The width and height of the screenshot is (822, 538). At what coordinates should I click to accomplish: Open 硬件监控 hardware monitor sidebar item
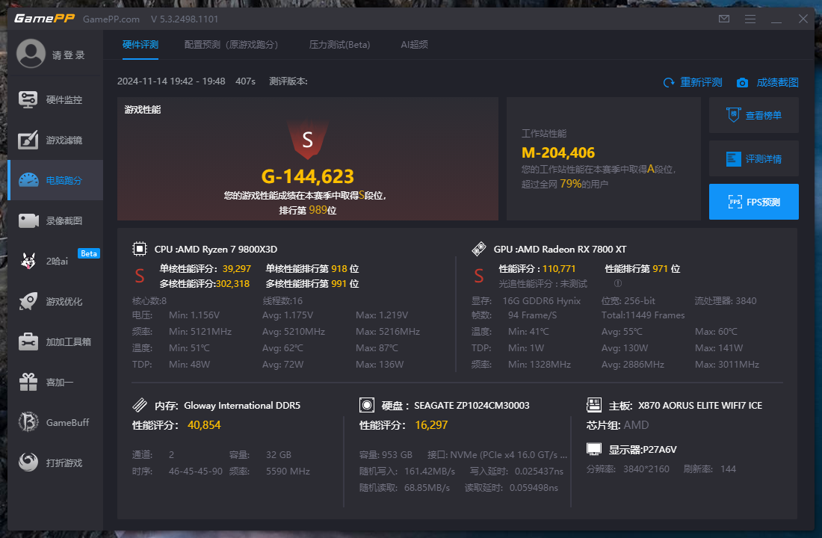coord(55,99)
